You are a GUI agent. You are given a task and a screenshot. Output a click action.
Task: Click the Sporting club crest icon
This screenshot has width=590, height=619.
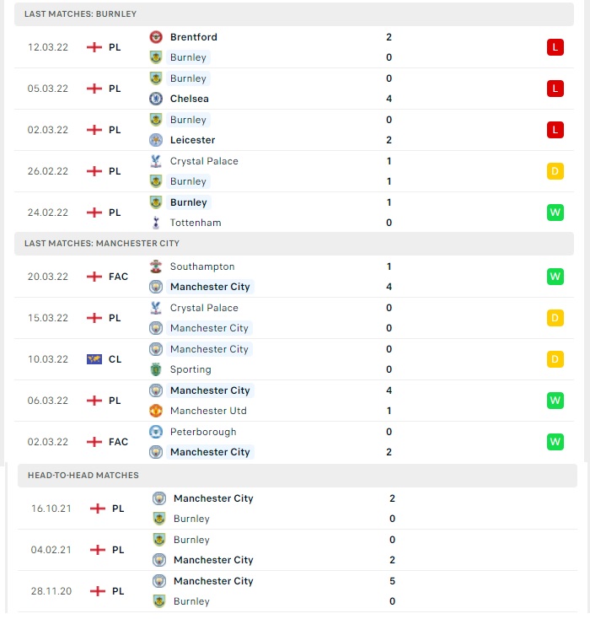(156, 369)
